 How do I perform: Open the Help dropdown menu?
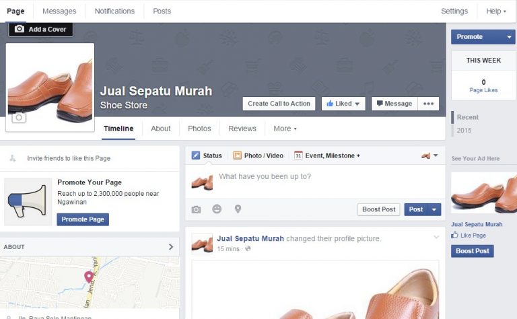point(496,11)
